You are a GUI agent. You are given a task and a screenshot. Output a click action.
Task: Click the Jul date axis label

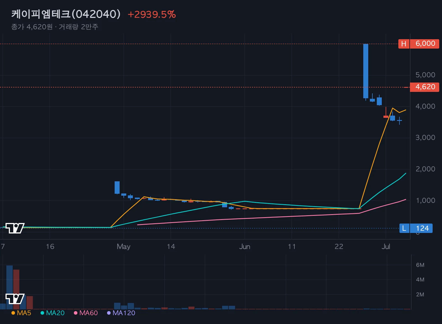tap(386, 246)
